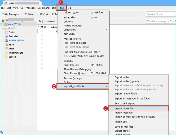Screen dimensions: 176x135
Task: Open the Help menu
Action: tap(69, 8)
